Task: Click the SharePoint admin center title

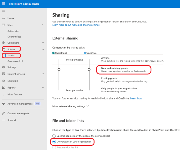Action: tap(24, 4)
